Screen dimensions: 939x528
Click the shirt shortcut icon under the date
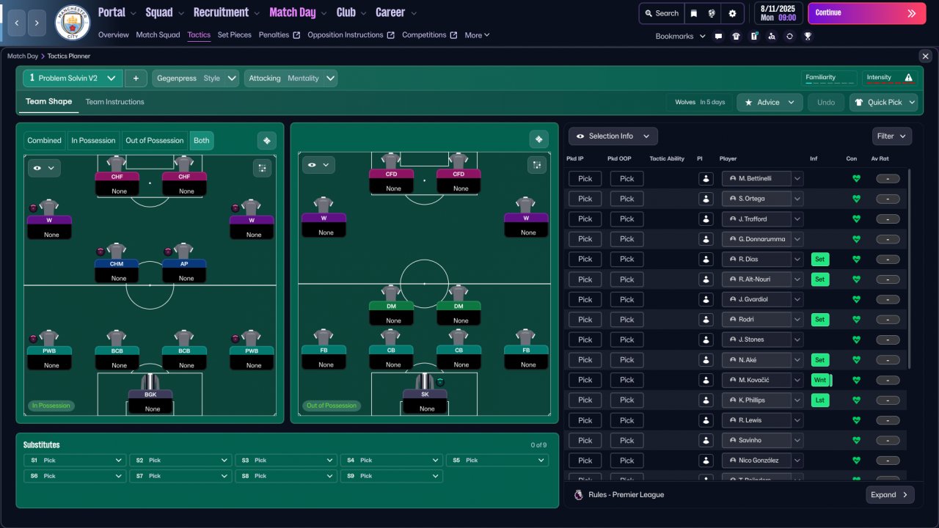[736, 36]
